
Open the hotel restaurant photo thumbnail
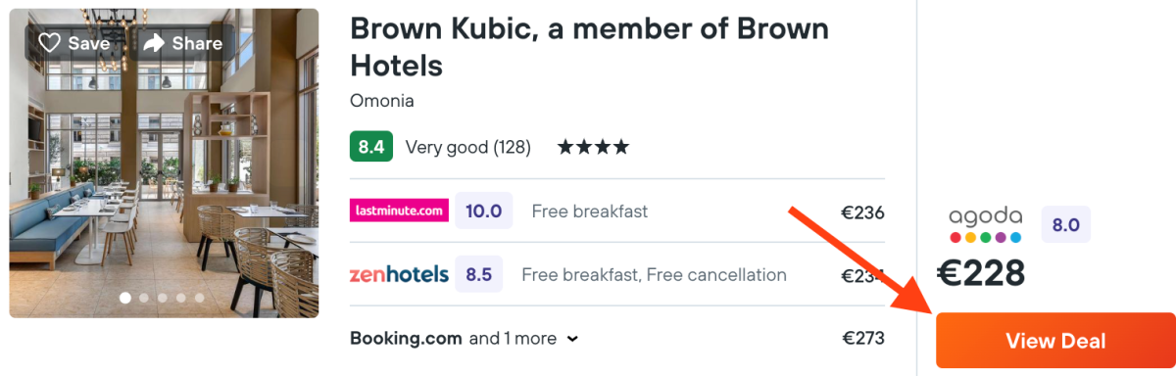tap(164, 163)
